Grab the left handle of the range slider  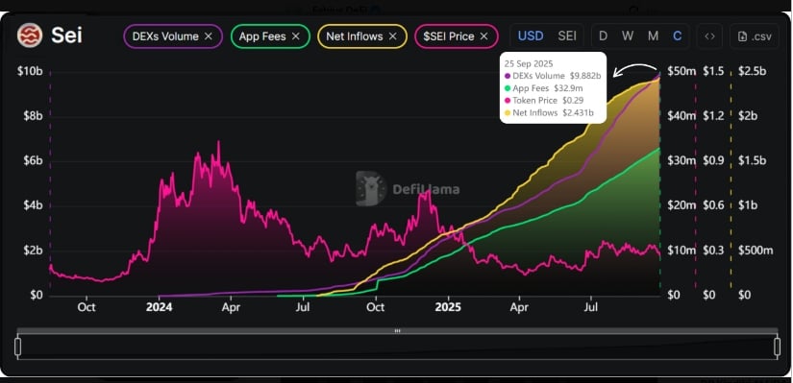point(17,347)
